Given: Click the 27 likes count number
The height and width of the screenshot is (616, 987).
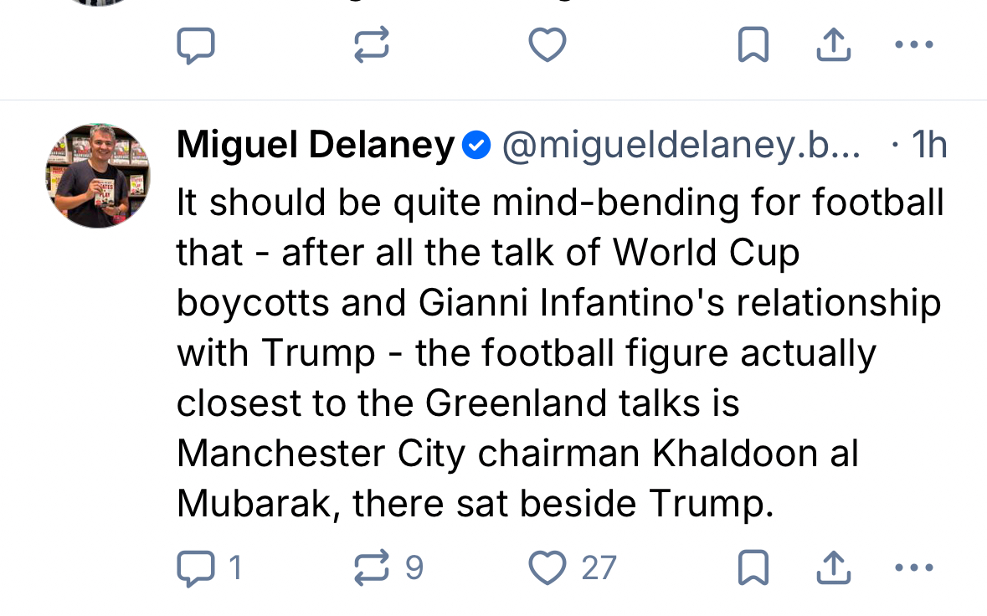Looking at the screenshot, I should coord(599,568).
